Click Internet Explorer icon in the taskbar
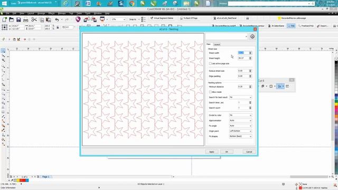The width and height of the screenshot is (338, 190). point(66,4)
